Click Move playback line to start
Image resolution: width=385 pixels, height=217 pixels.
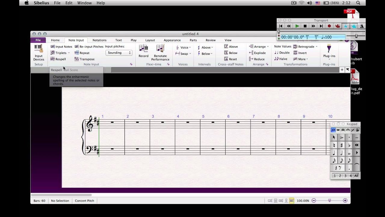coord(281,26)
